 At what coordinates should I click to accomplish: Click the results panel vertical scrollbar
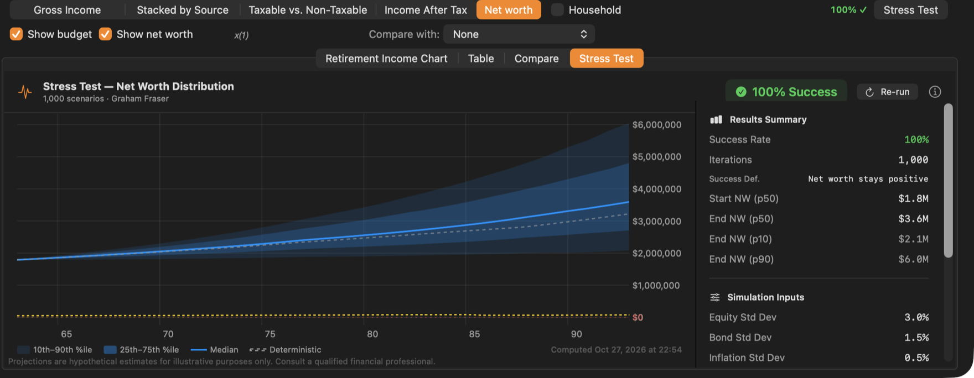(948, 180)
